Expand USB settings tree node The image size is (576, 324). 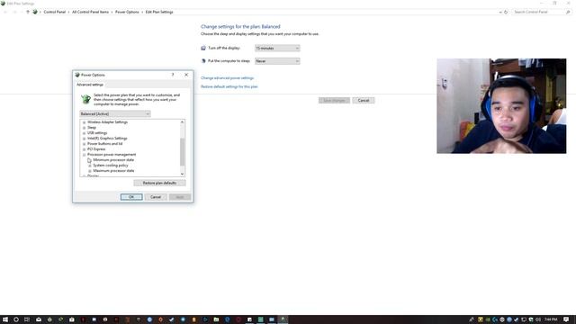(x=84, y=133)
